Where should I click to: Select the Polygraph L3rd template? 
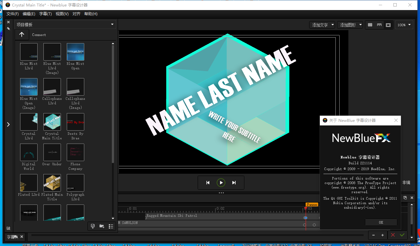(x=76, y=187)
